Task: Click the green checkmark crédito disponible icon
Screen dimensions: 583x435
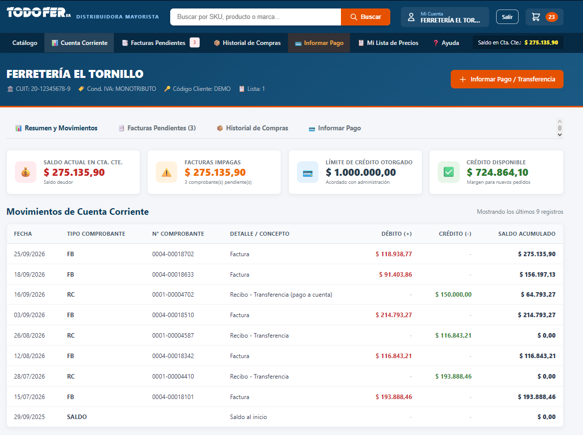Action: [449, 172]
